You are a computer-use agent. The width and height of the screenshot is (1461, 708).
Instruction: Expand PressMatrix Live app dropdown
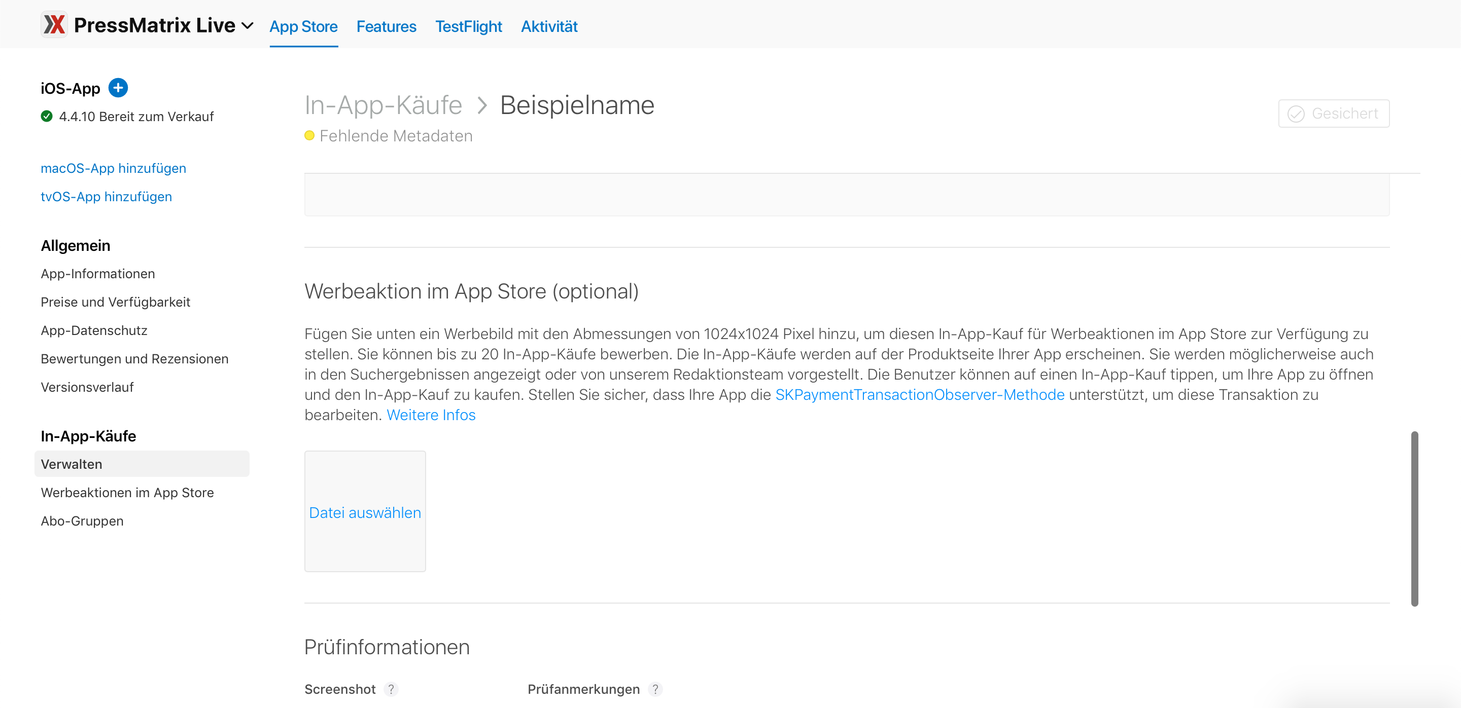point(247,25)
